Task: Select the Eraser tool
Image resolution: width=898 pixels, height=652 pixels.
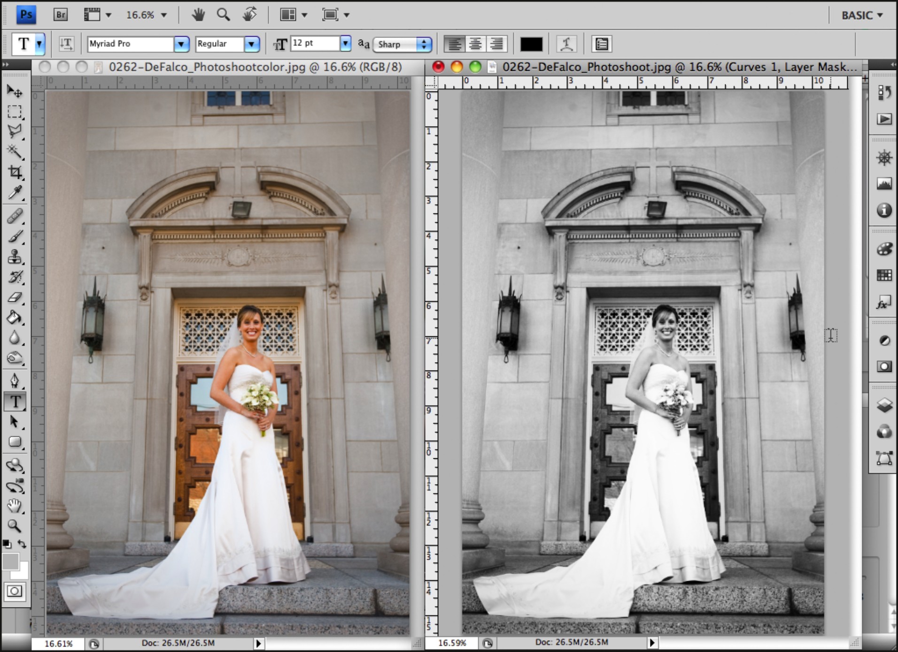Action: pos(15,297)
